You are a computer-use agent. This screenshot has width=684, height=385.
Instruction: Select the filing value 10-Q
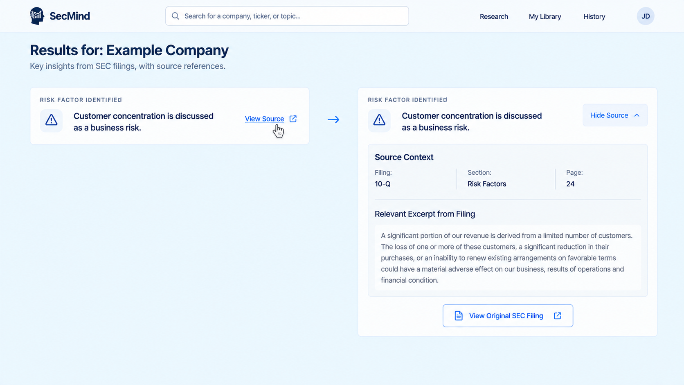coord(382,184)
